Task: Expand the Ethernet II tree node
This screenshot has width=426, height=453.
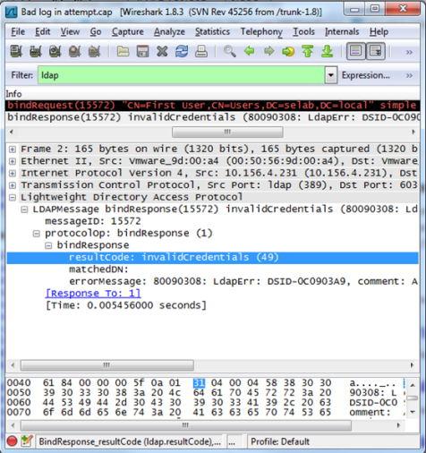Action: tap(13, 161)
